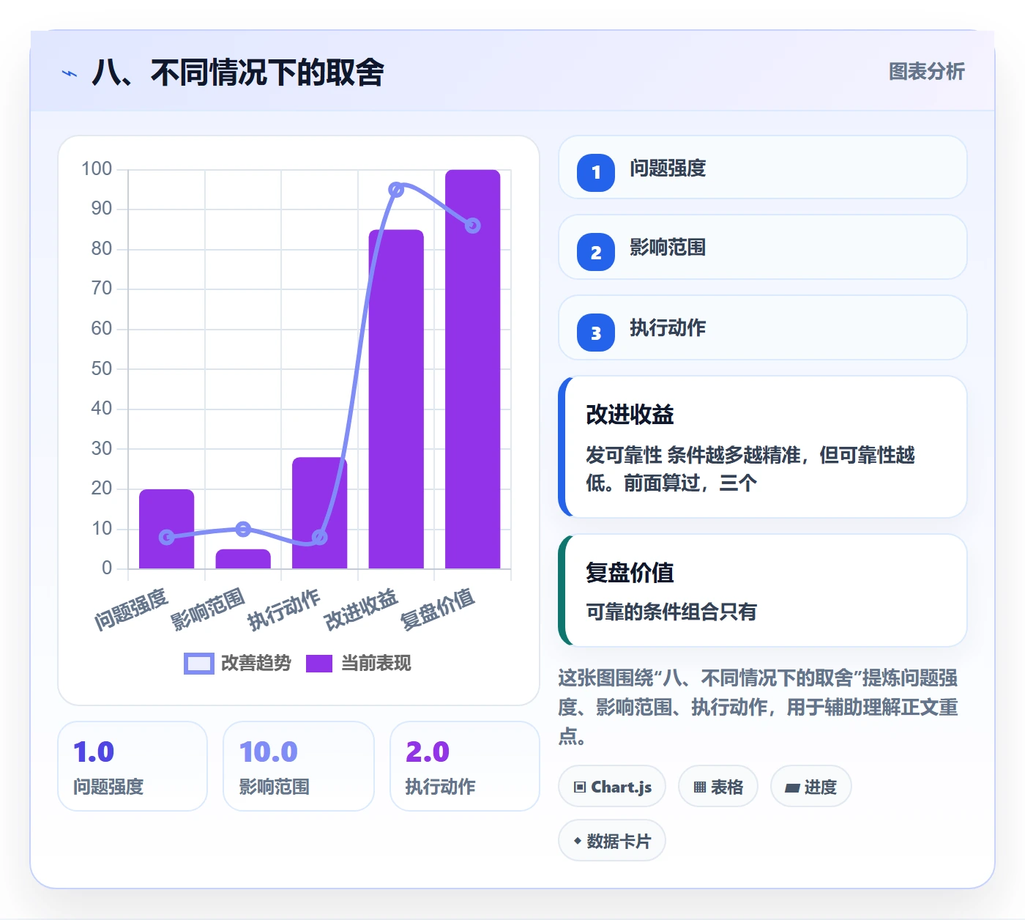Click the 进度 tag

point(811,787)
